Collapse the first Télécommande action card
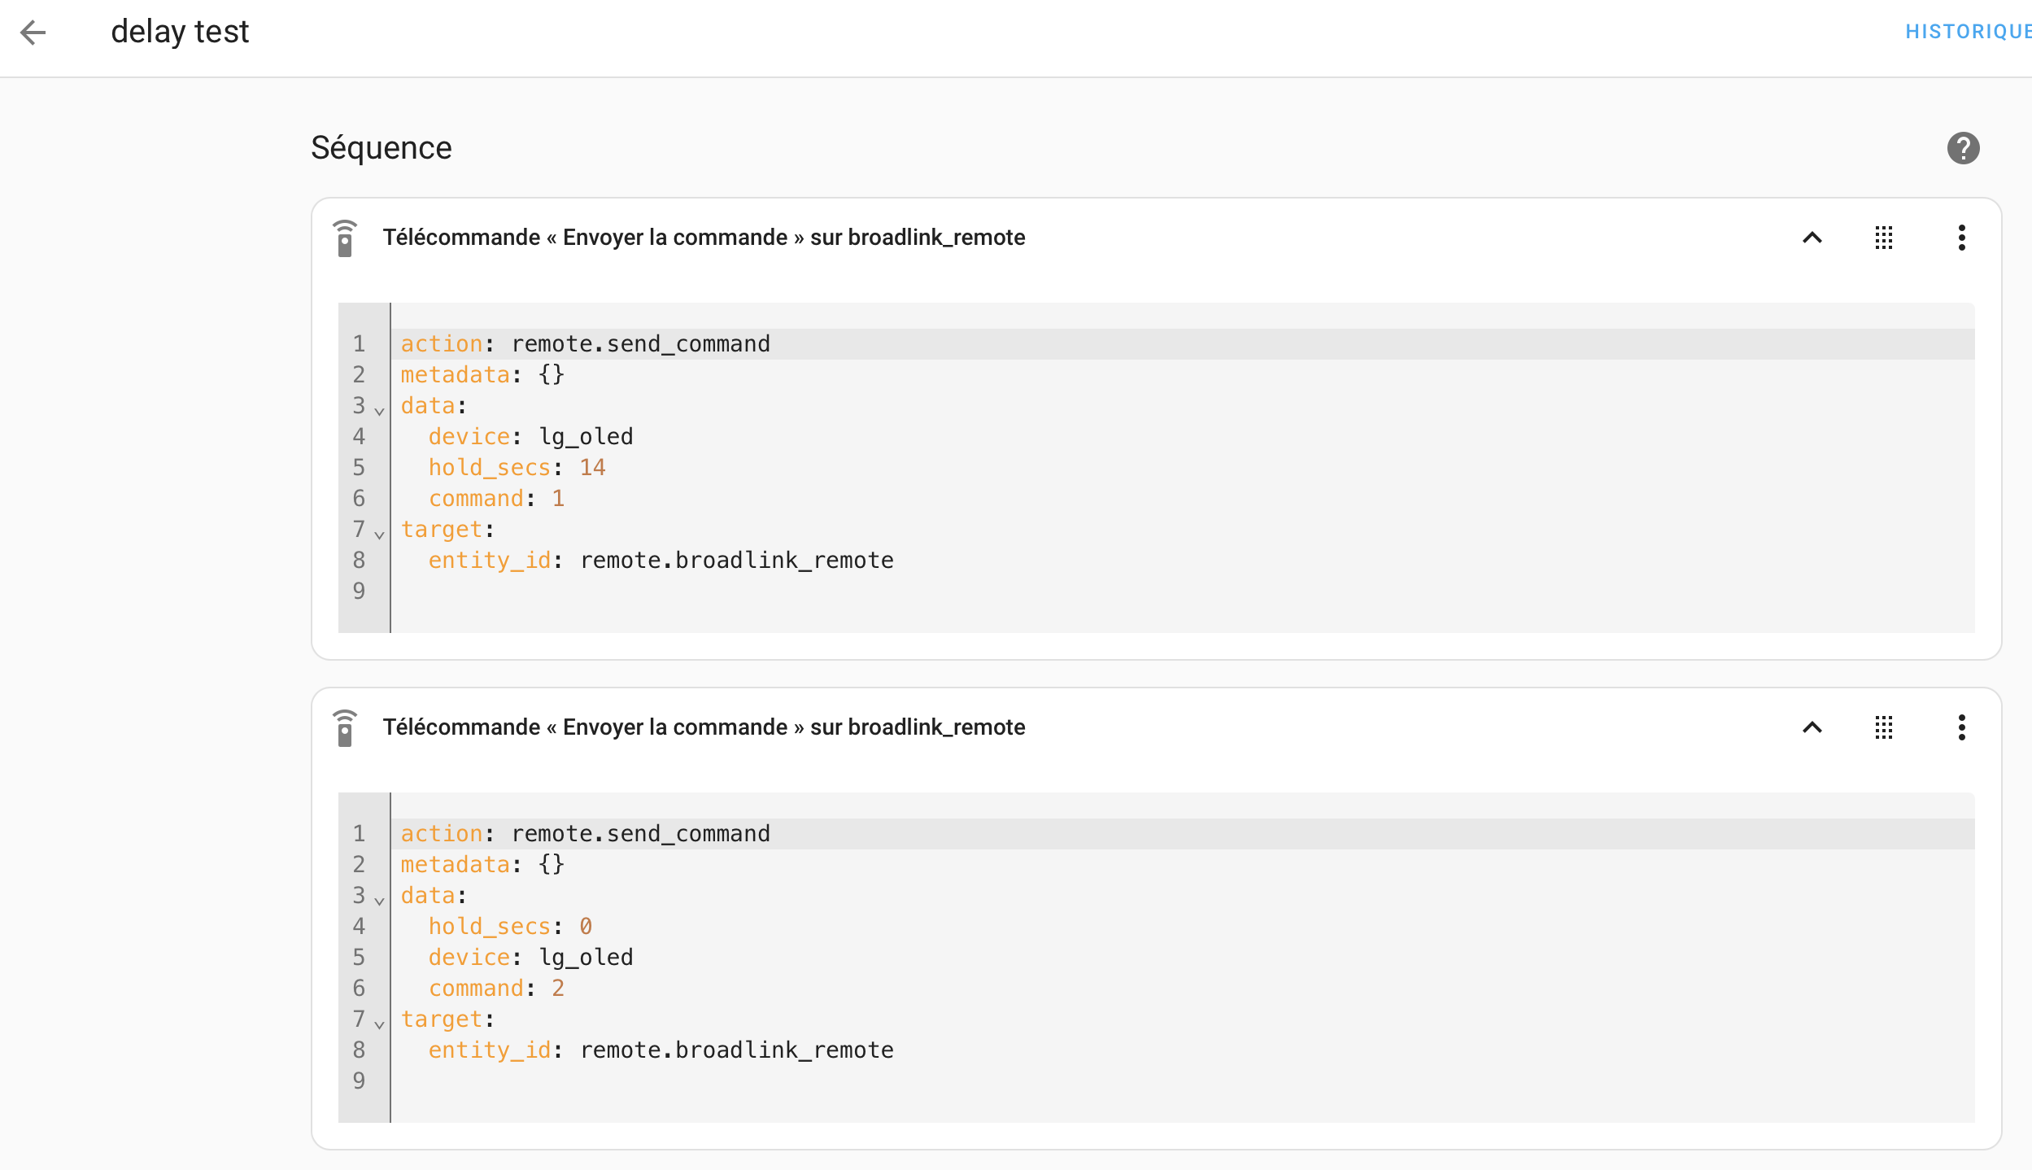The image size is (2032, 1170). click(x=1812, y=238)
